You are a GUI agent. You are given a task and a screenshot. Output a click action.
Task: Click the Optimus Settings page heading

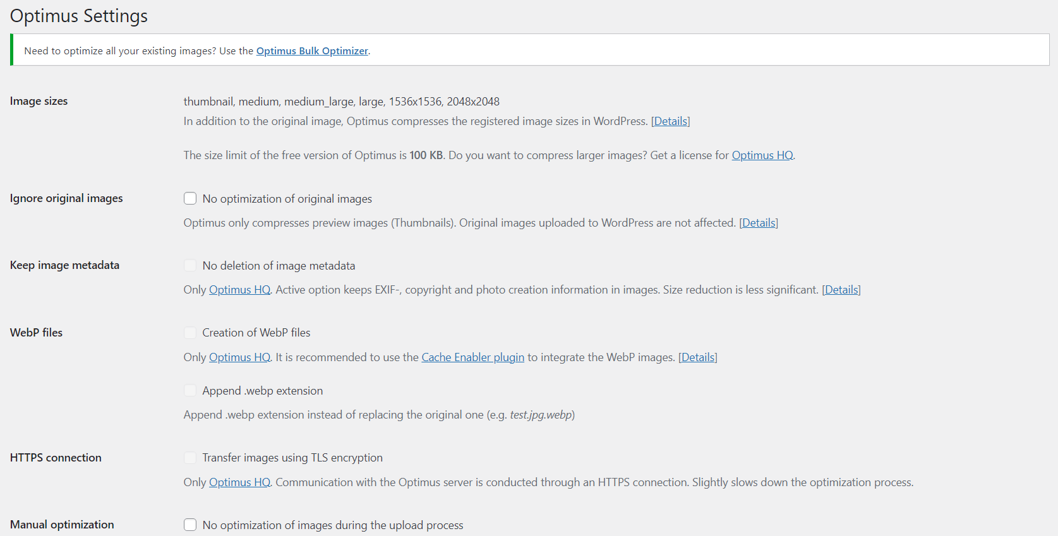point(78,16)
